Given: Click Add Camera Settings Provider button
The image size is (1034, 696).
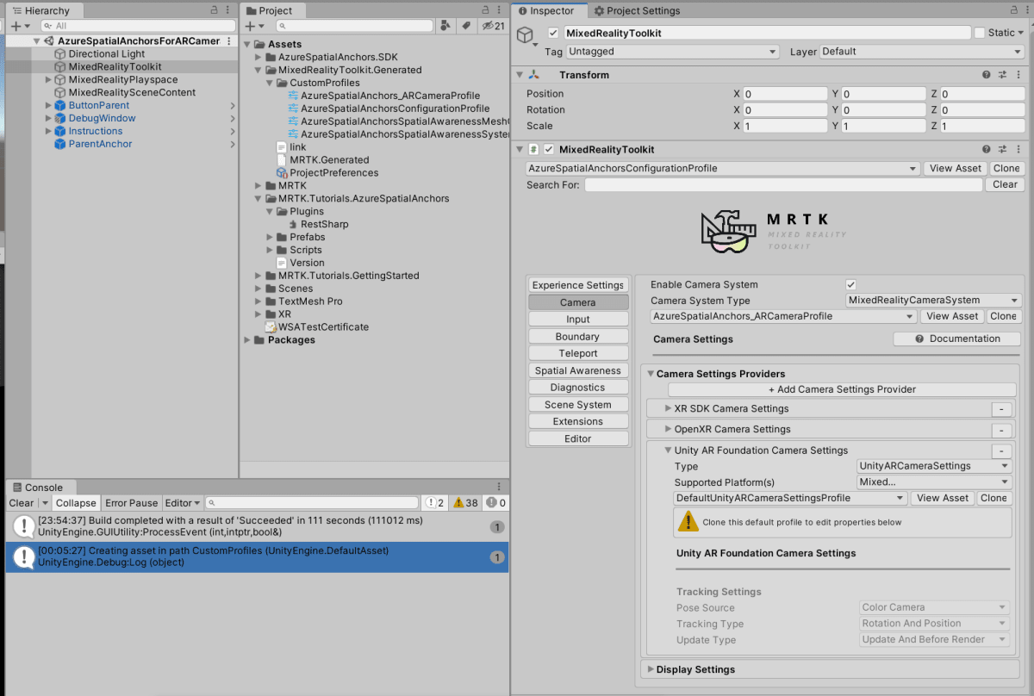Looking at the screenshot, I should 842,389.
